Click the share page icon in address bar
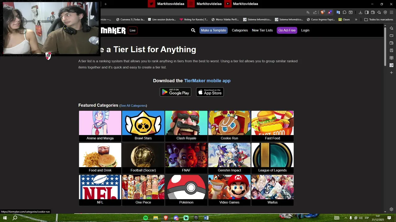The image size is (396, 222). click(315, 12)
